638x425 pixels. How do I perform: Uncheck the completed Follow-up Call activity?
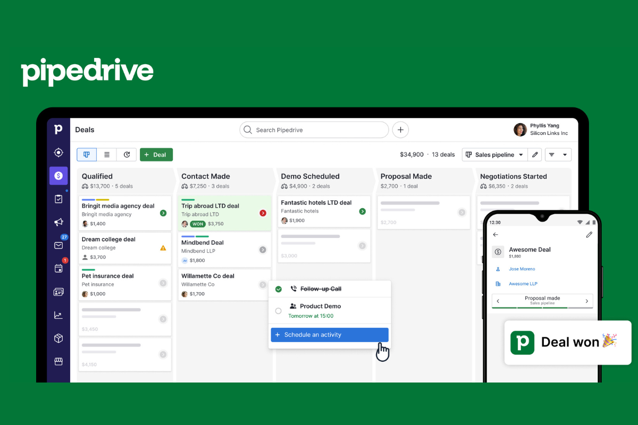pos(278,289)
